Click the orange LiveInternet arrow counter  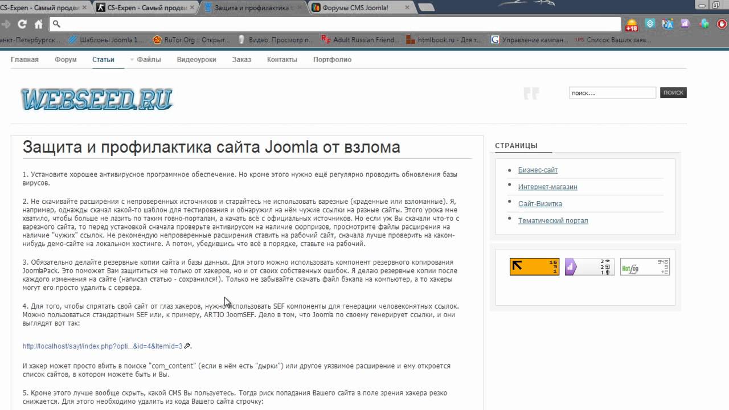click(534, 266)
